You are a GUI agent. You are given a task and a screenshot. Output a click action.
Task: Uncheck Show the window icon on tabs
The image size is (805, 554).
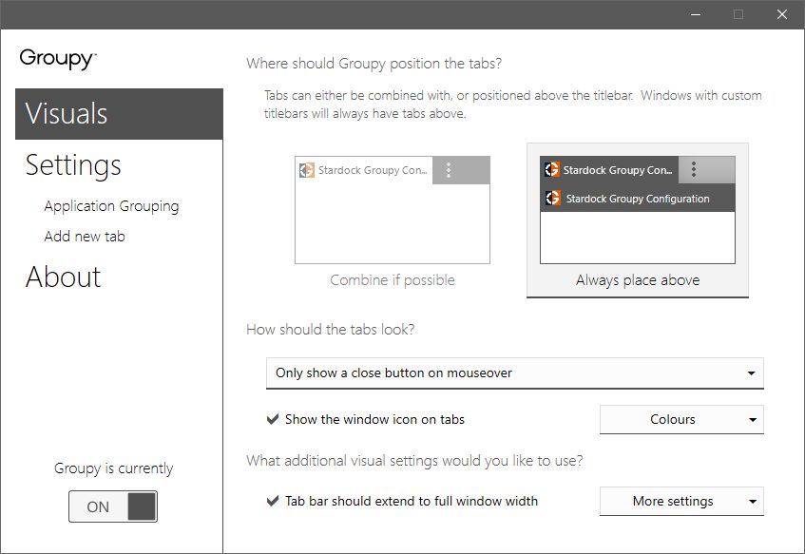pyautogui.click(x=273, y=419)
